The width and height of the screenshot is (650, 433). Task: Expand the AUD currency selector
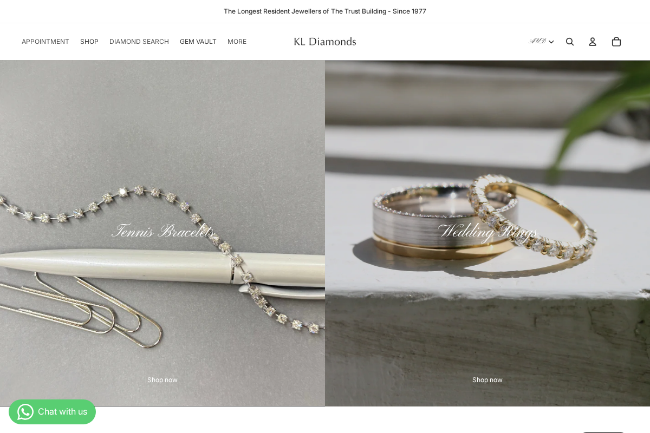pyautogui.click(x=541, y=42)
